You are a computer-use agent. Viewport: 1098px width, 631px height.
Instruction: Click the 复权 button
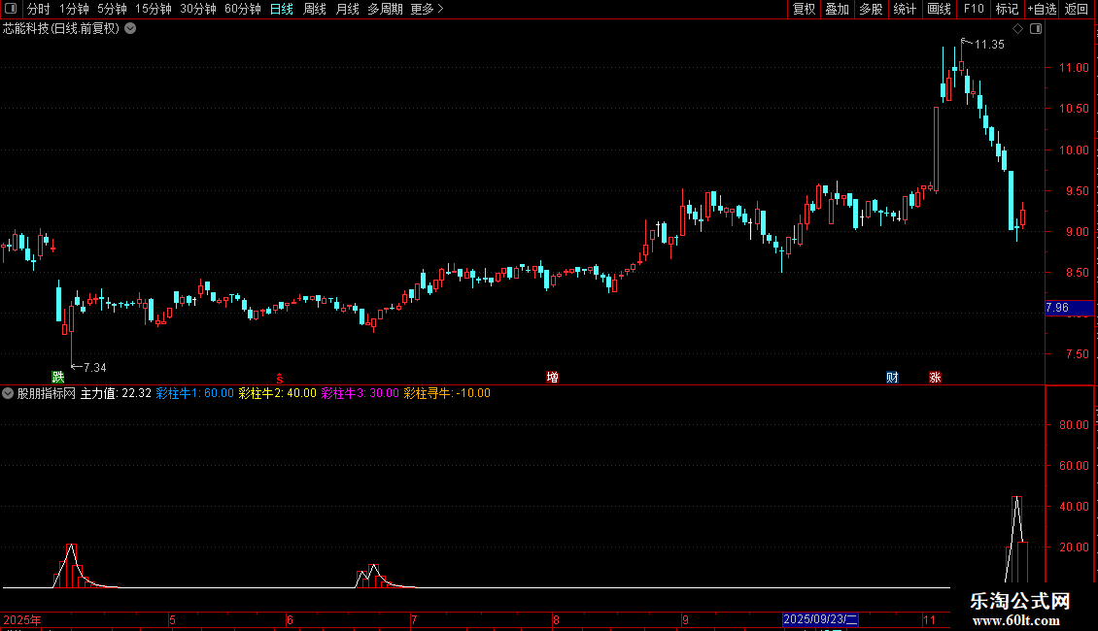tap(804, 9)
